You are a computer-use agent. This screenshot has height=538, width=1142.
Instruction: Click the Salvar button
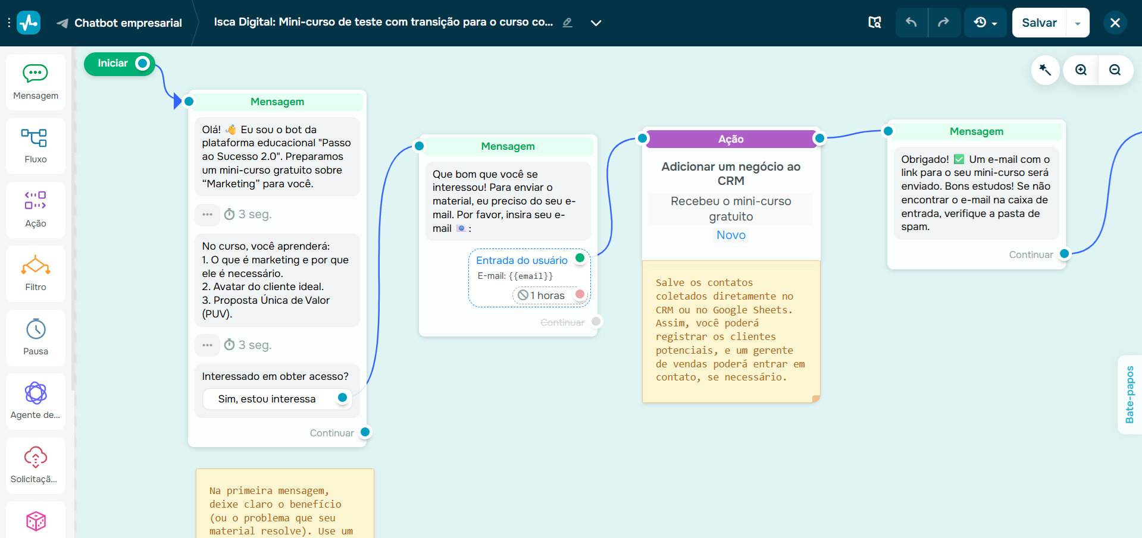(x=1038, y=23)
